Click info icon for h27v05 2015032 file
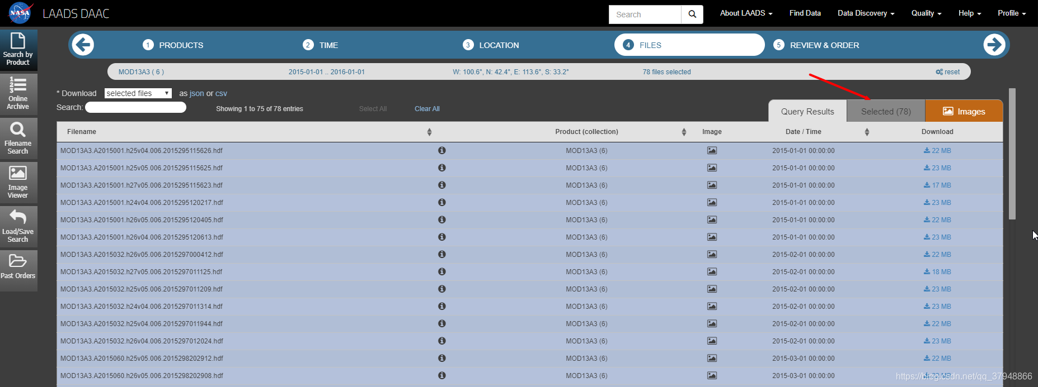Image resolution: width=1038 pixels, height=387 pixels. [441, 271]
